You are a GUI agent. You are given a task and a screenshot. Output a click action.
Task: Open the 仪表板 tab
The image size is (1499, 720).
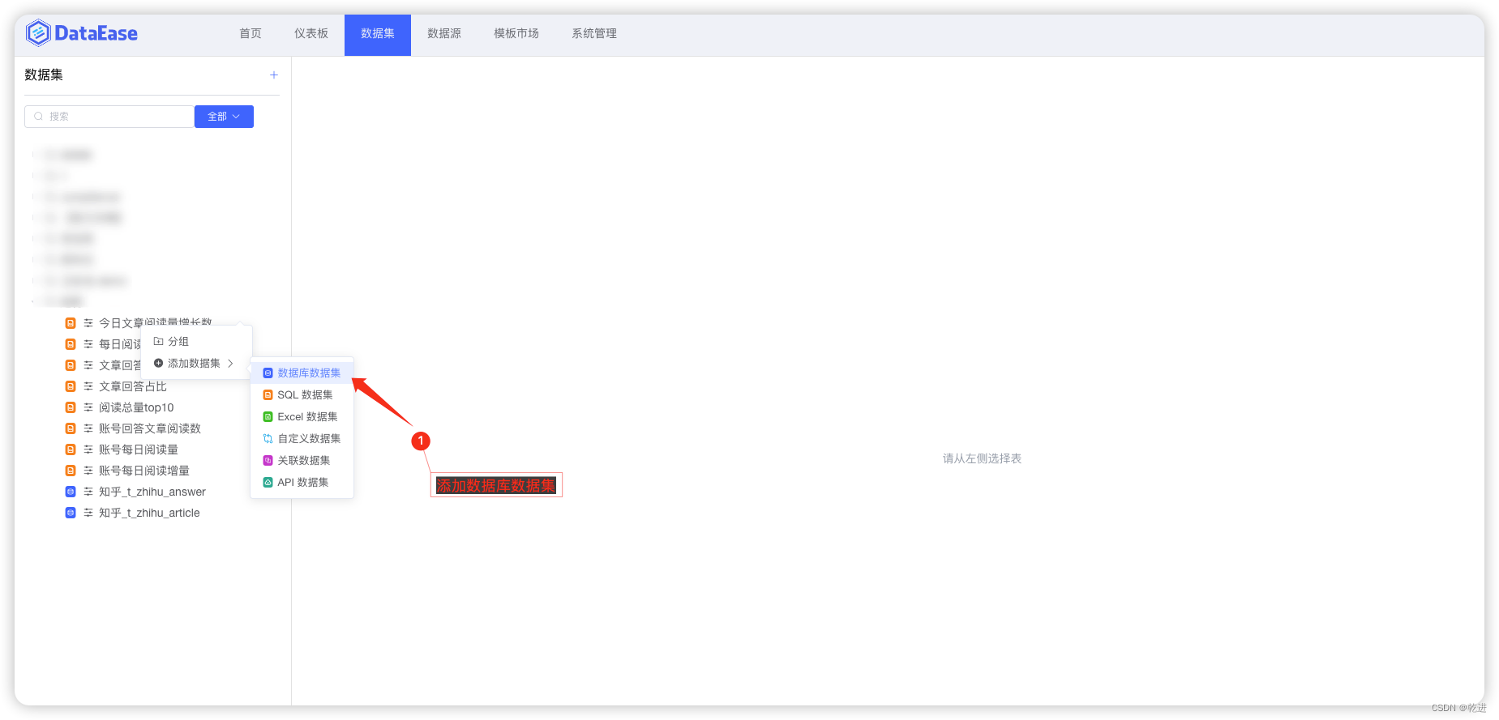pyautogui.click(x=311, y=34)
